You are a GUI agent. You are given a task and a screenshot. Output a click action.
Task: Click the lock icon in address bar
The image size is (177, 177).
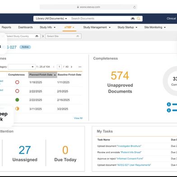(78, 7)
